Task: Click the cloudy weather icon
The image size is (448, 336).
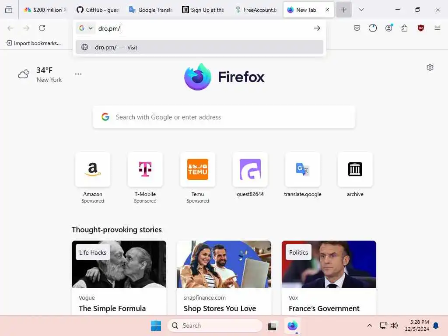Action: coord(24,74)
